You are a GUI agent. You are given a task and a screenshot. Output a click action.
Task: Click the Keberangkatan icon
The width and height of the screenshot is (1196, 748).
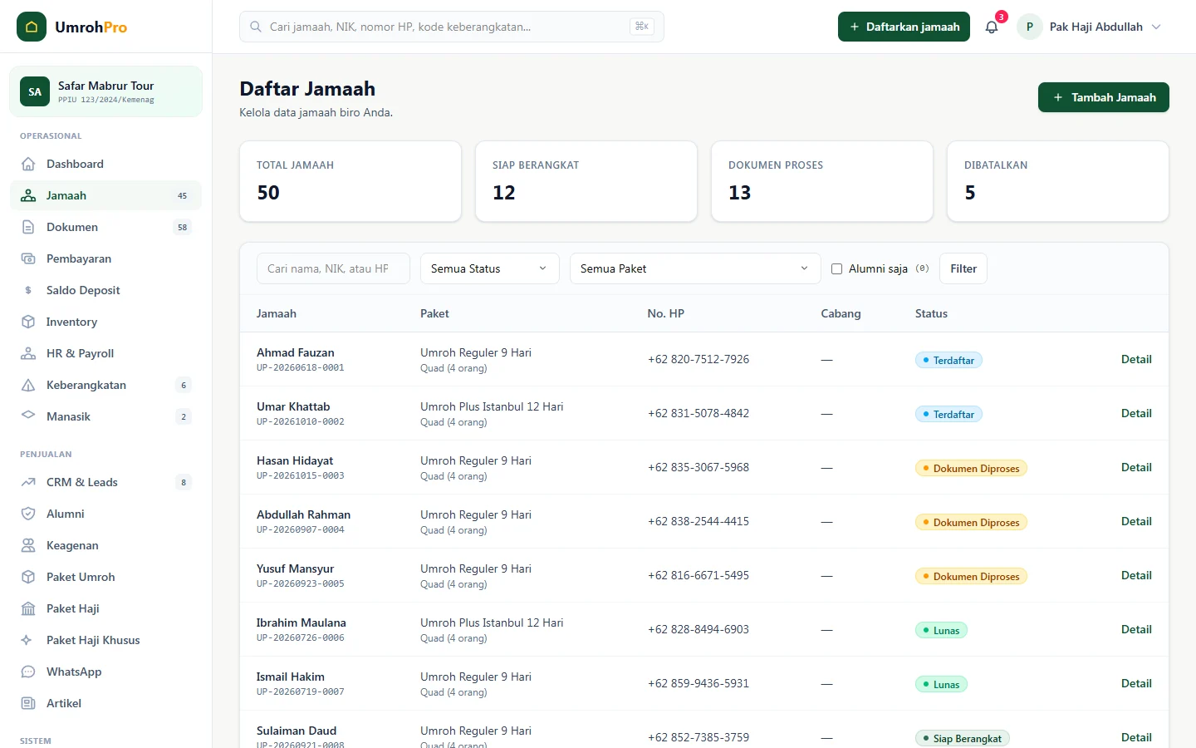pos(28,385)
